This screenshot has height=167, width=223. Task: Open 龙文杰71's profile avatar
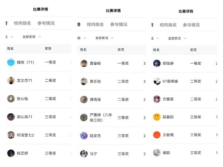coord(11,81)
